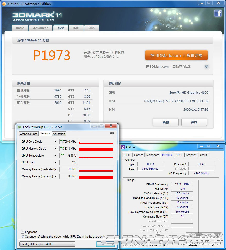Screen dimensions: 226x250
Task: Switch to the Basic tab in 3DMark
Action: click(20, 28)
